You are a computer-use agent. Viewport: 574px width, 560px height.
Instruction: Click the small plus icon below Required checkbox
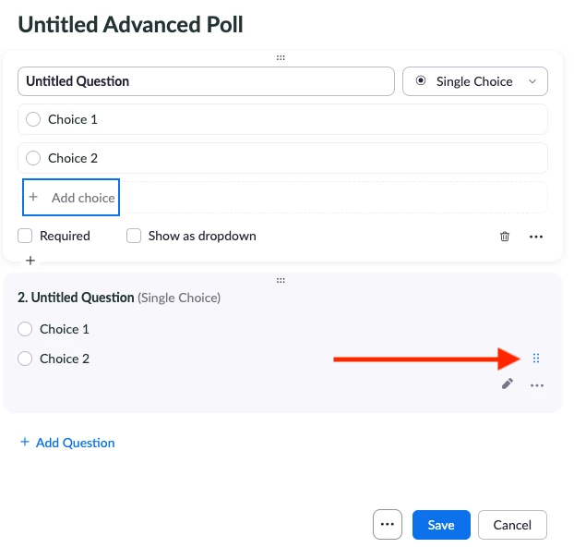[30, 261]
